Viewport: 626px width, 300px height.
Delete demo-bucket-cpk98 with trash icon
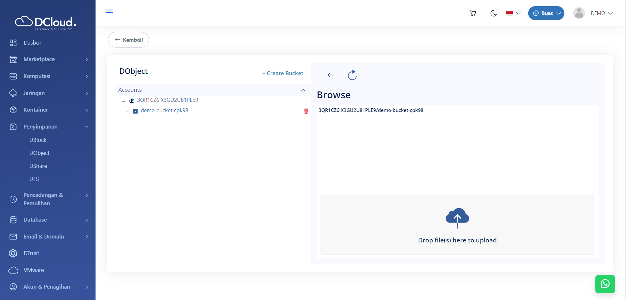tap(306, 111)
